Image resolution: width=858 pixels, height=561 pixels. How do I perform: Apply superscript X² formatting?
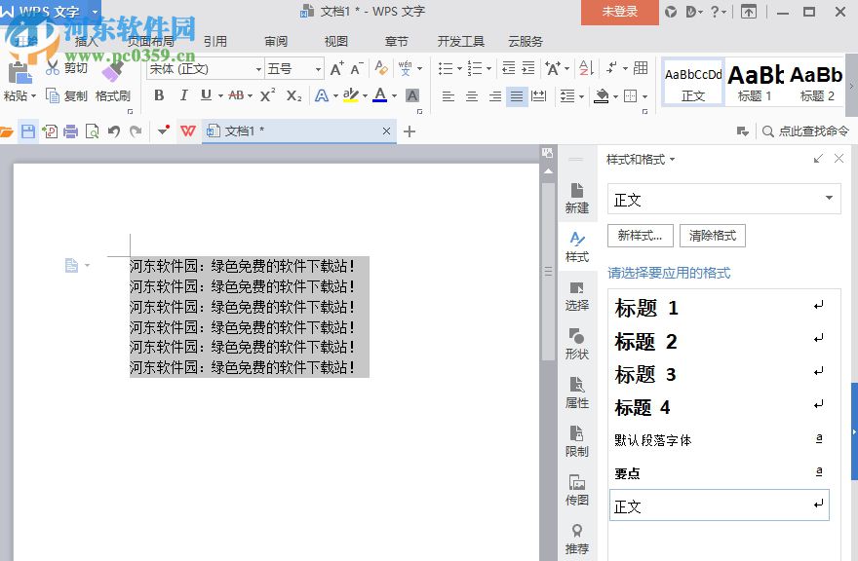click(x=267, y=95)
